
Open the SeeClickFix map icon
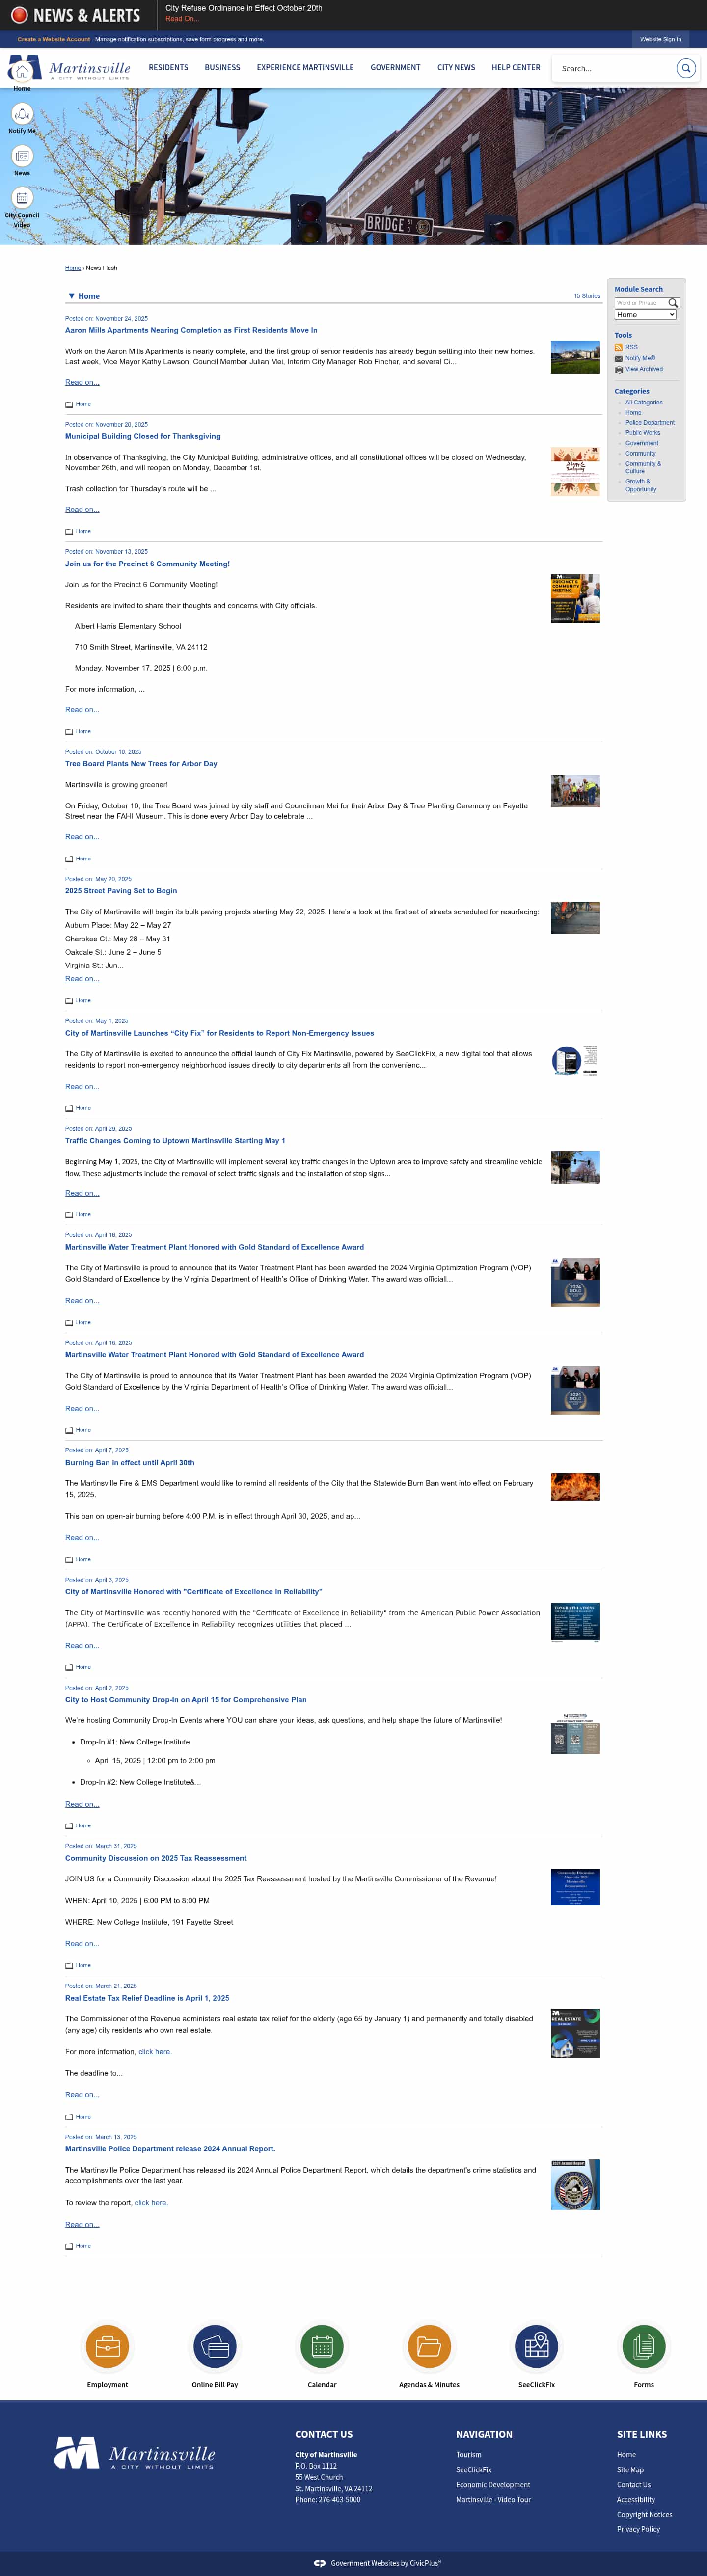click(x=537, y=2346)
